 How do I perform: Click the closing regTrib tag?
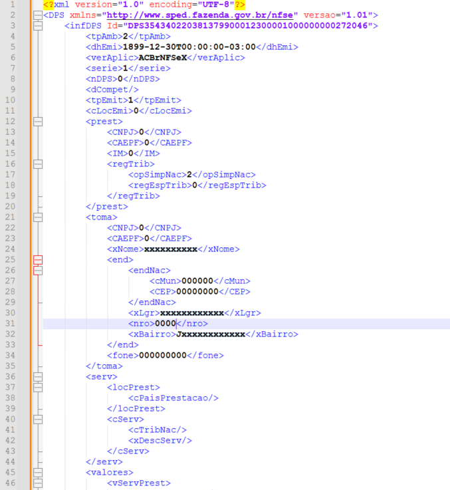point(134,196)
